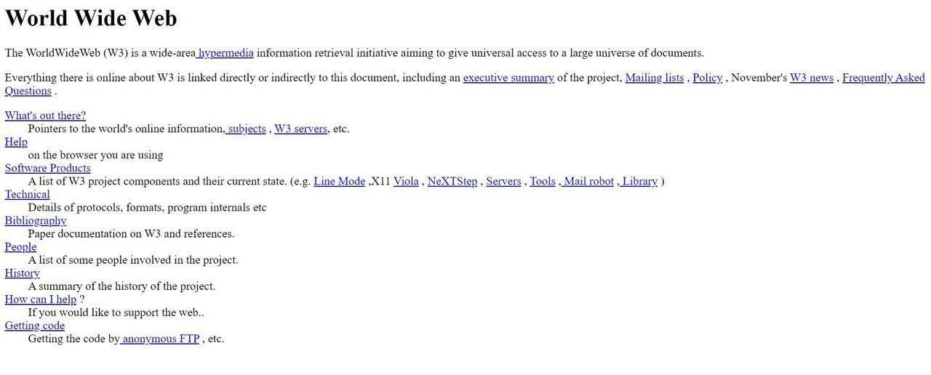Visit the Mailing lists link
This screenshot has height=375, width=931.
pos(655,78)
